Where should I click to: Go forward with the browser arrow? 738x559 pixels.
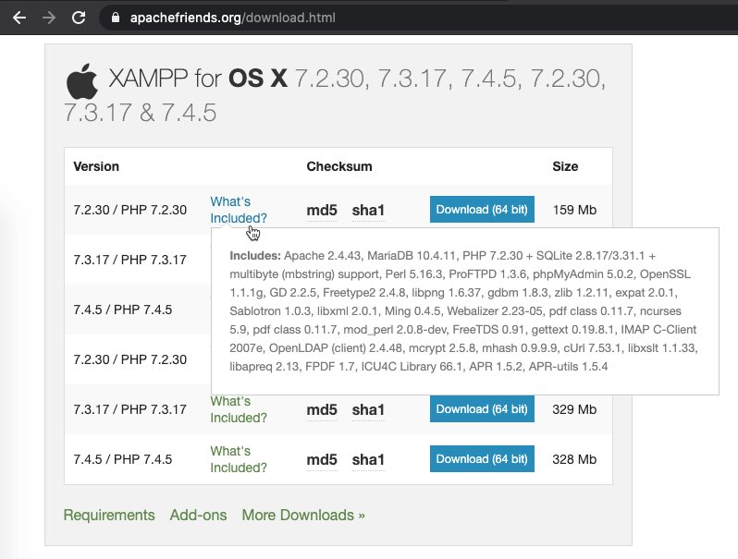(x=49, y=18)
